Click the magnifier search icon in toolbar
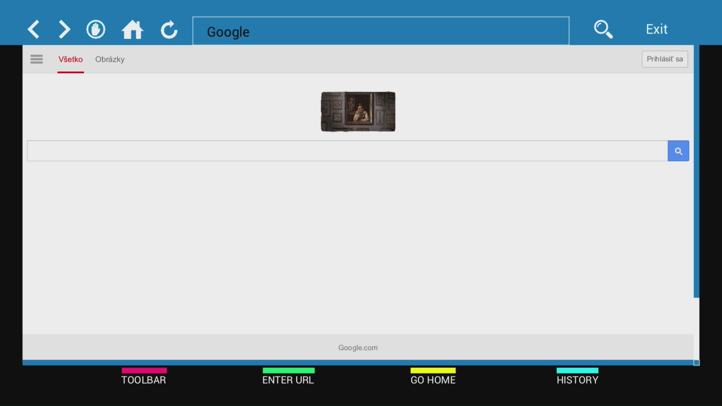Image resolution: width=722 pixels, height=406 pixels. (603, 29)
